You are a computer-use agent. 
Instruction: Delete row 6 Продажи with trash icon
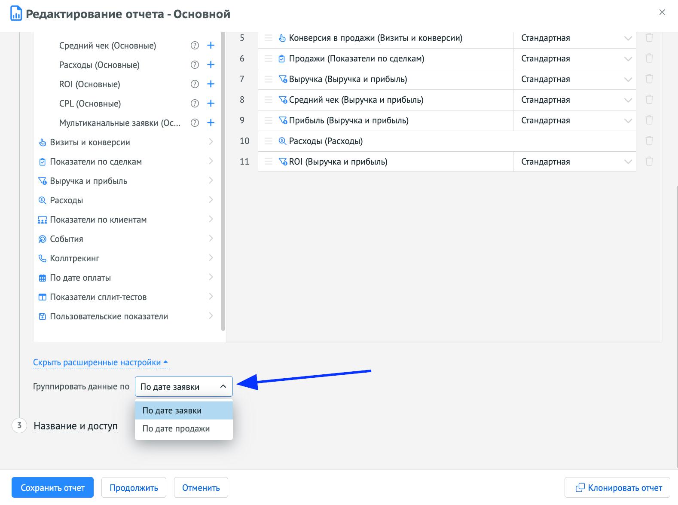[x=649, y=58]
